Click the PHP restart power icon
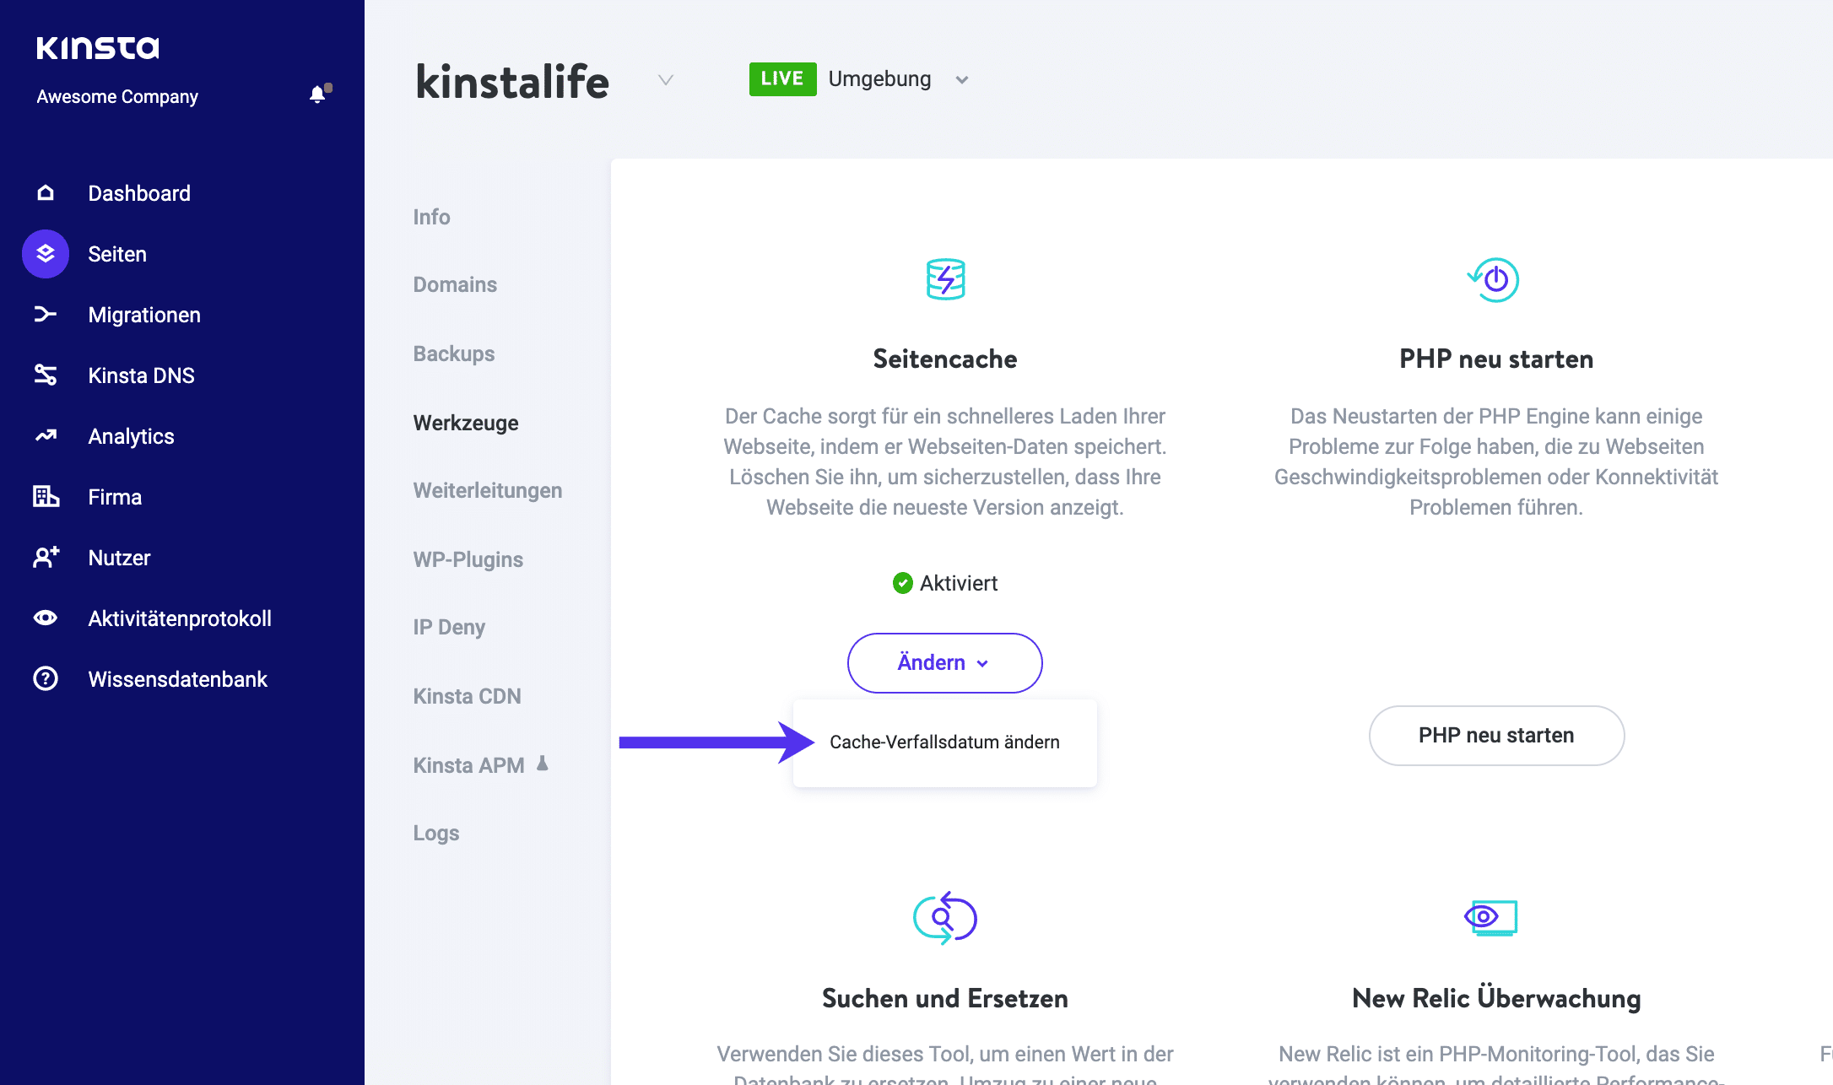The image size is (1833, 1085). pos(1494,279)
